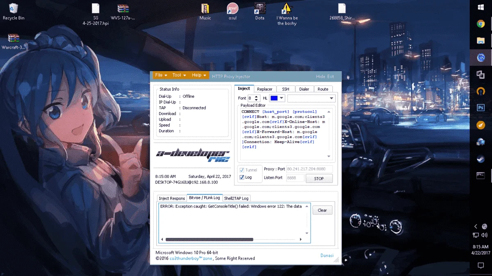The height and width of the screenshot is (276, 492).
Task: Click Hide in the title bar
Action: pyautogui.click(x=321, y=76)
